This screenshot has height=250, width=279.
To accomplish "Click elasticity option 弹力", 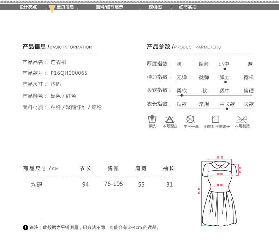I will [224, 77].
